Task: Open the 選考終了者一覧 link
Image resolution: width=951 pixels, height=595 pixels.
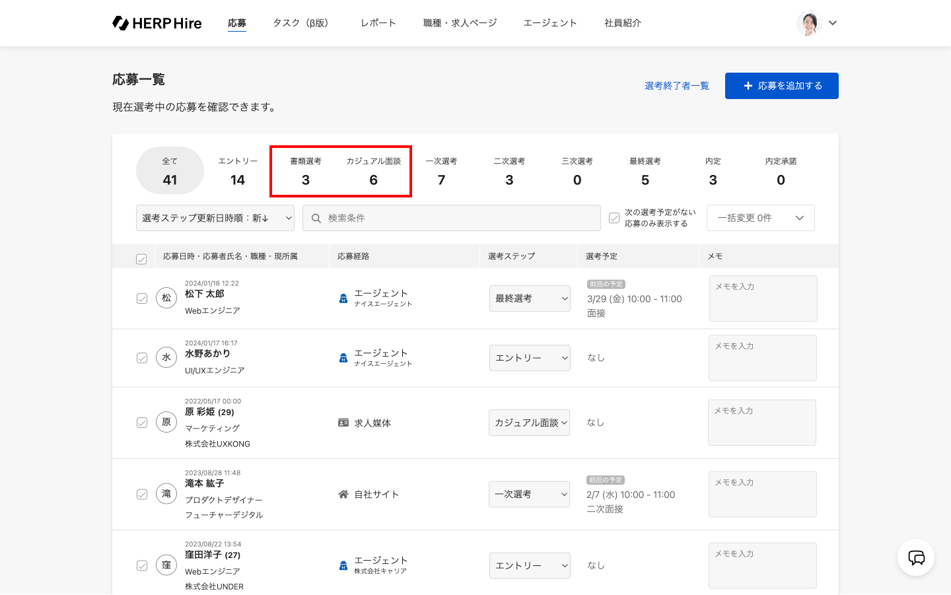Action: 676,86
